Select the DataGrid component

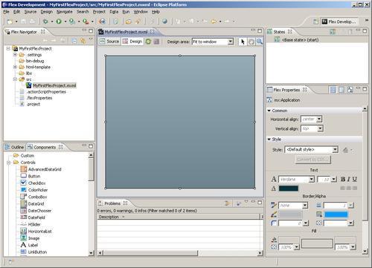click(36, 204)
